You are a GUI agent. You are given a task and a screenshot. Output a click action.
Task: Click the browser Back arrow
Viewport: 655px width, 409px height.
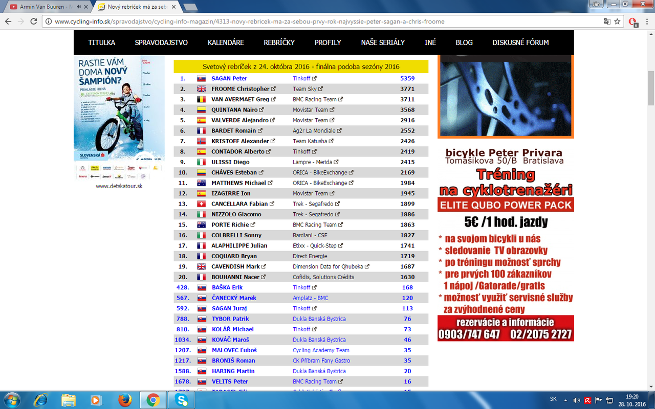point(8,21)
